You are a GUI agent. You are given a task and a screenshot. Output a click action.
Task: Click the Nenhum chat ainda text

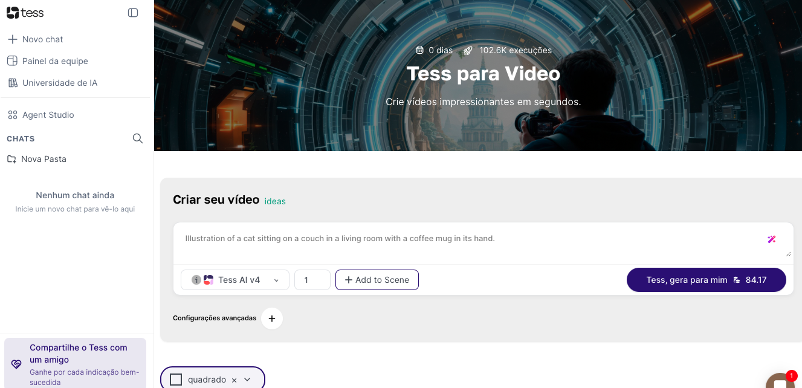(x=75, y=195)
